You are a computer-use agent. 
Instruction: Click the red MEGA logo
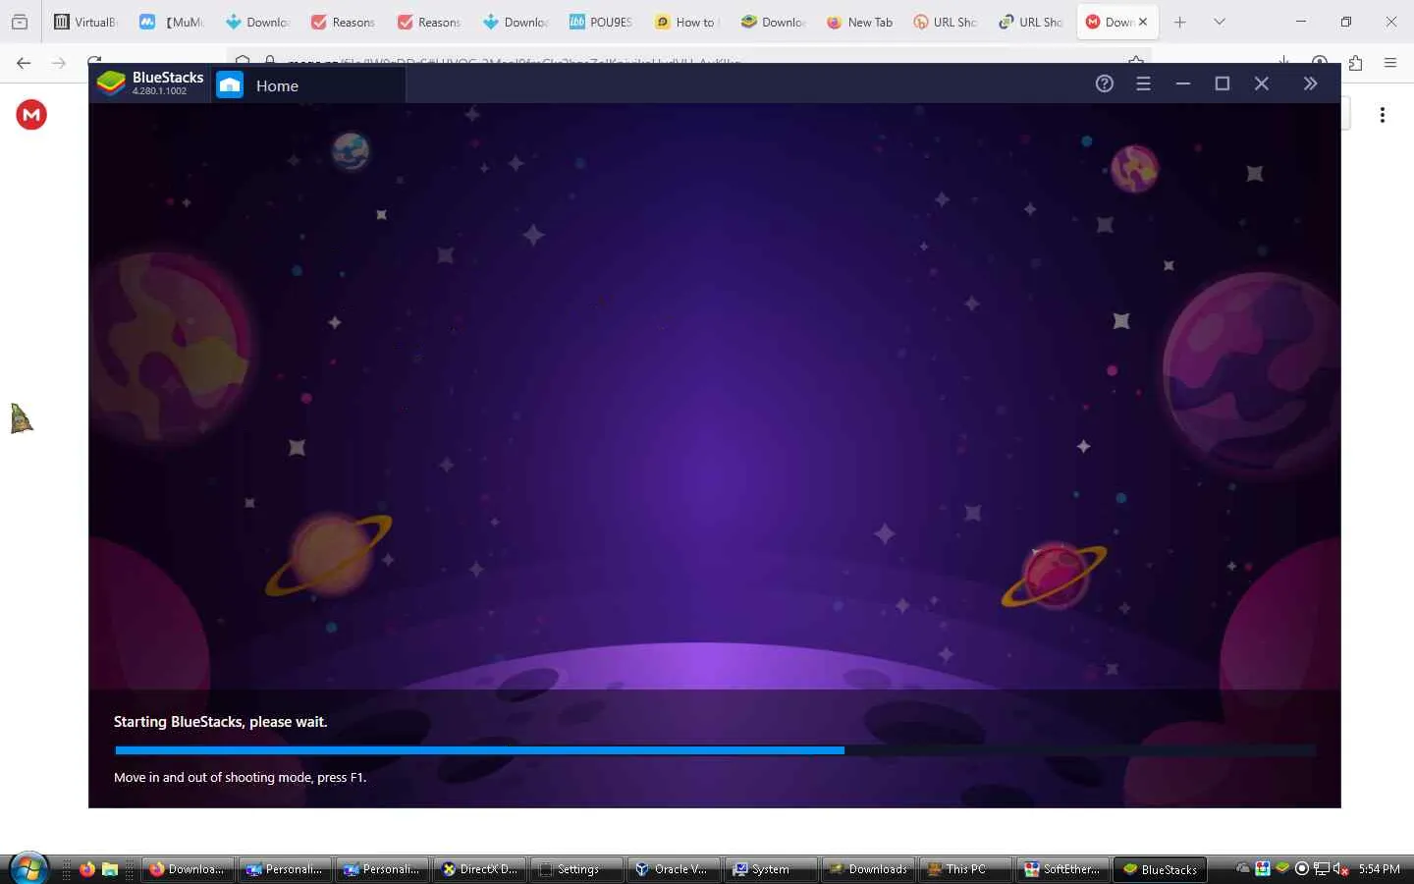(31, 115)
